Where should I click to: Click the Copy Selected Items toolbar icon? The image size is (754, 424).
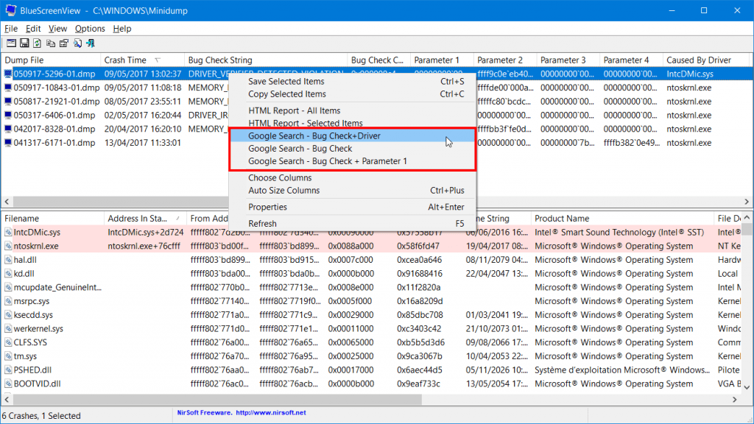tap(51, 43)
